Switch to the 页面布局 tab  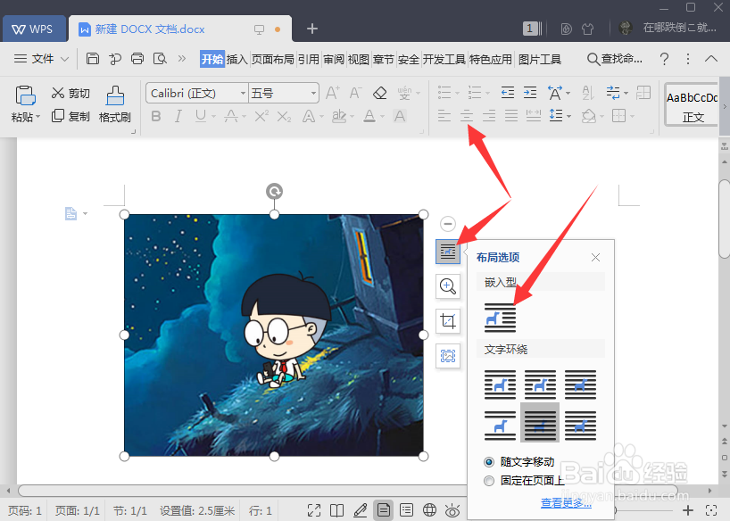point(273,59)
